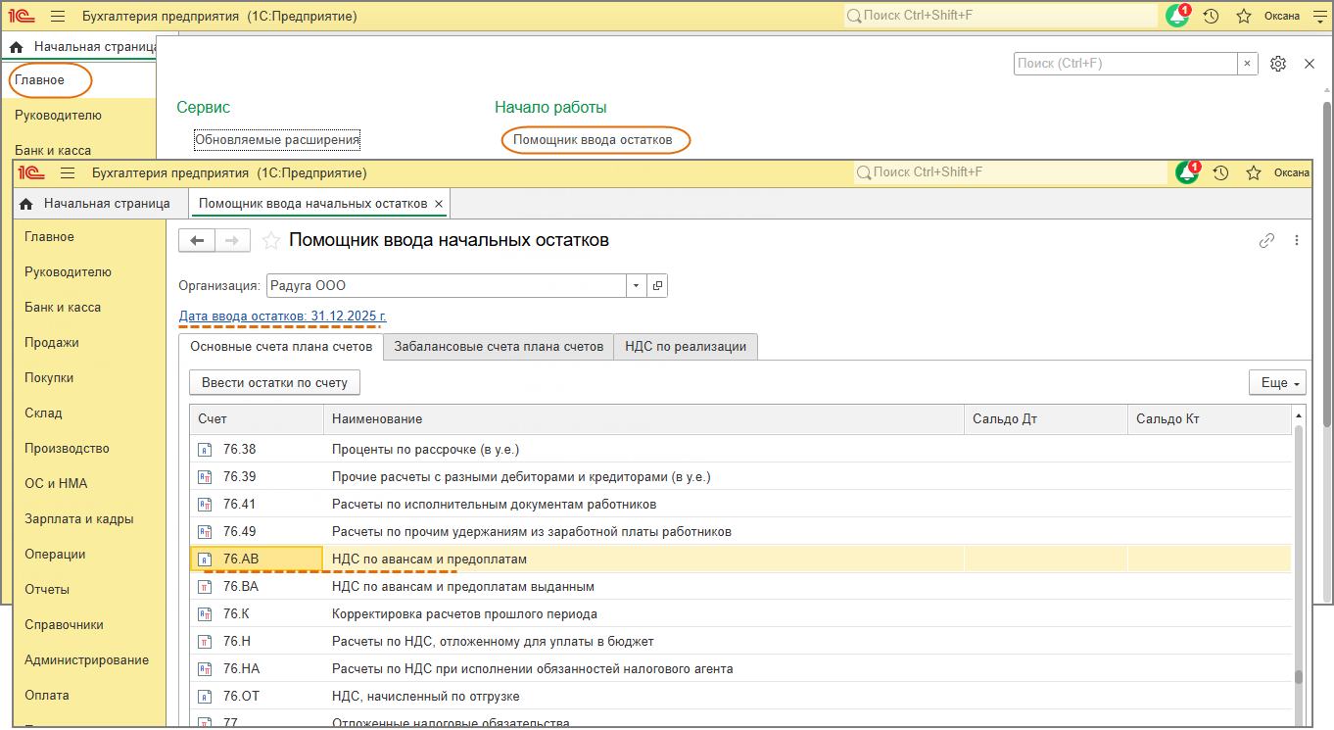Screen dimensions: 1334x730
Task: Click the 1C logo in the front window
Action: click(31, 173)
